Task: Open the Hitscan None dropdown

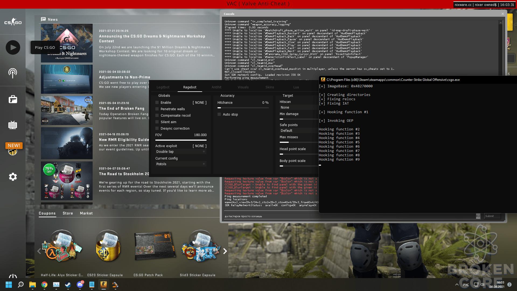Action: [x=299, y=108]
